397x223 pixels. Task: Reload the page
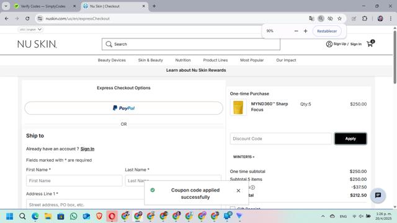(x=27, y=19)
